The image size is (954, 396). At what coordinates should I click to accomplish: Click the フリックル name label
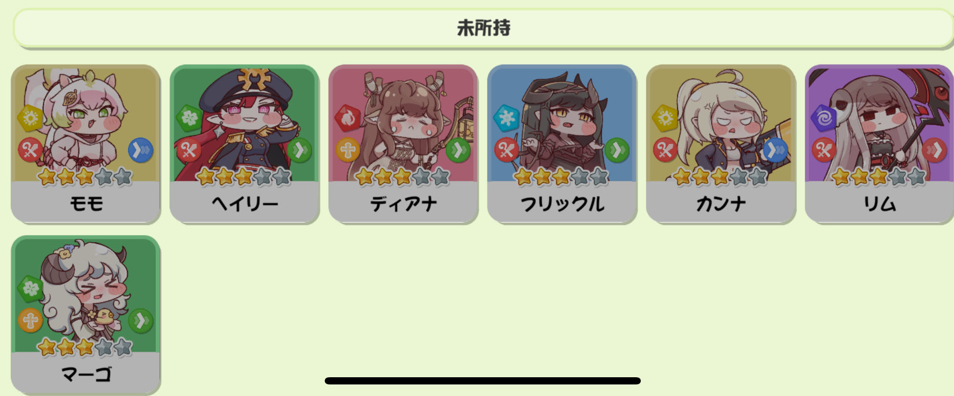(x=562, y=204)
